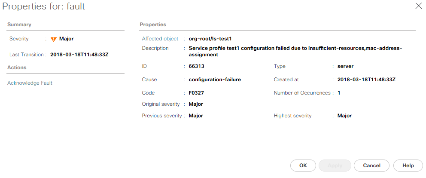Confirm with the OK button
The height and width of the screenshot is (178, 426).
click(x=303, y=166)
